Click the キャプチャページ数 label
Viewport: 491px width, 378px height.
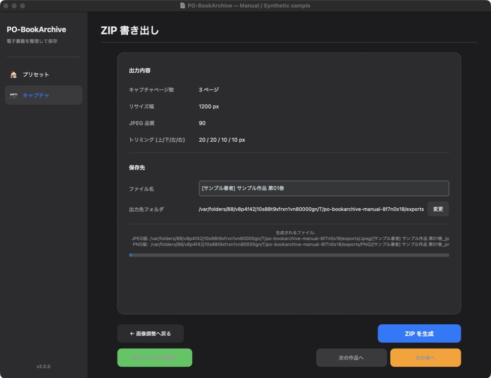pyautogui.click(x=151, y=90)
